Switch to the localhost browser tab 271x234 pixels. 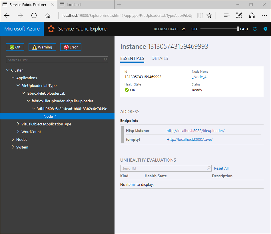[x=74, y=5]
